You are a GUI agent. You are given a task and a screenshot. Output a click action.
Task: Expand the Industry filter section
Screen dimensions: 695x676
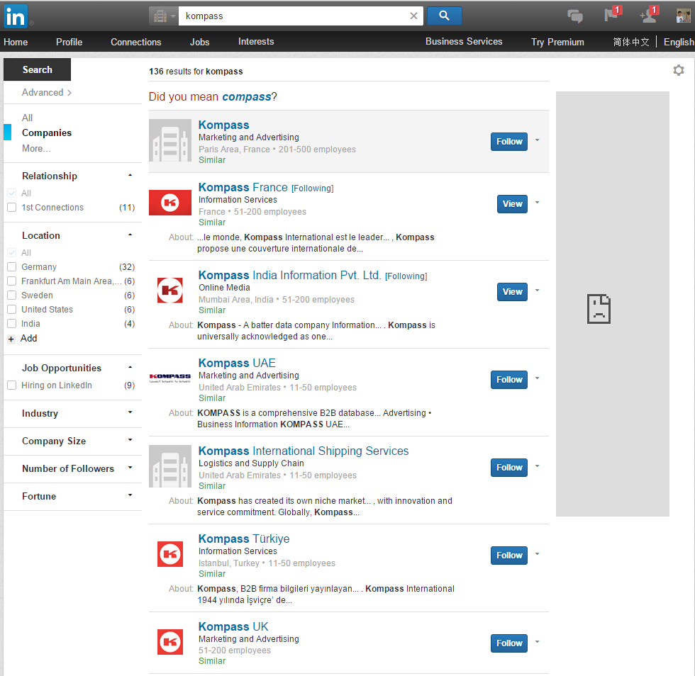click(130, 412)
